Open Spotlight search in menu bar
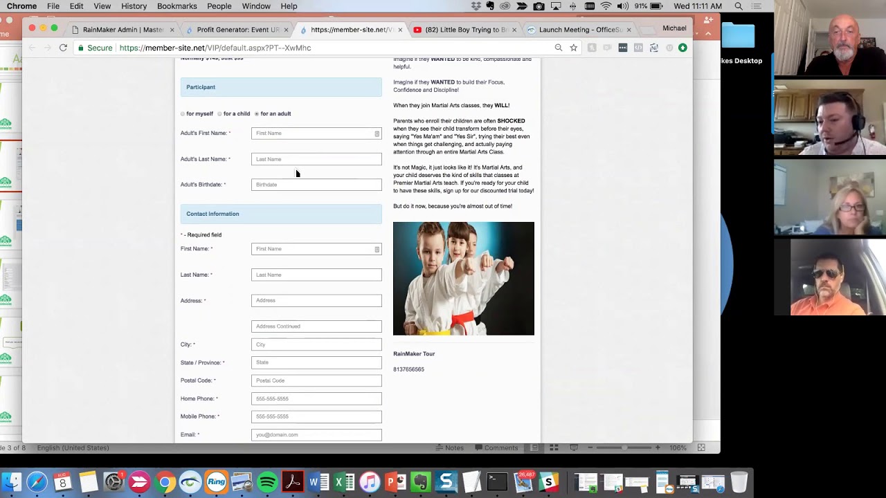Screen dimensions: 886x498 [x=739, y=6]
